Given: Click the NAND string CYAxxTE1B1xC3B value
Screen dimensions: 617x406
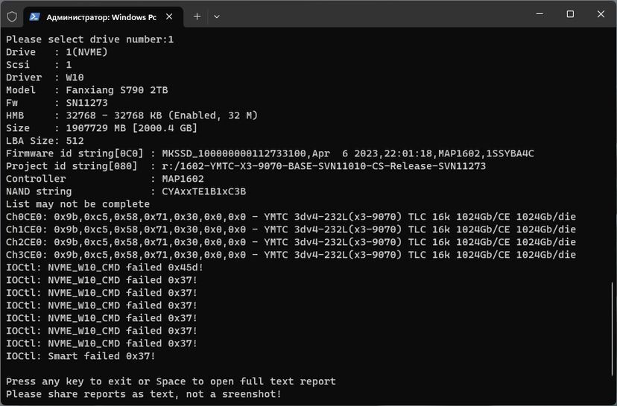Looking at the screenshot, I should click(x=198, y=191).
